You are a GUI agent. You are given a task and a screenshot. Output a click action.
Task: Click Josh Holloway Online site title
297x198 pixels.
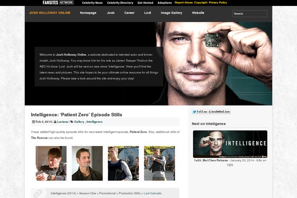pos(49,13)
